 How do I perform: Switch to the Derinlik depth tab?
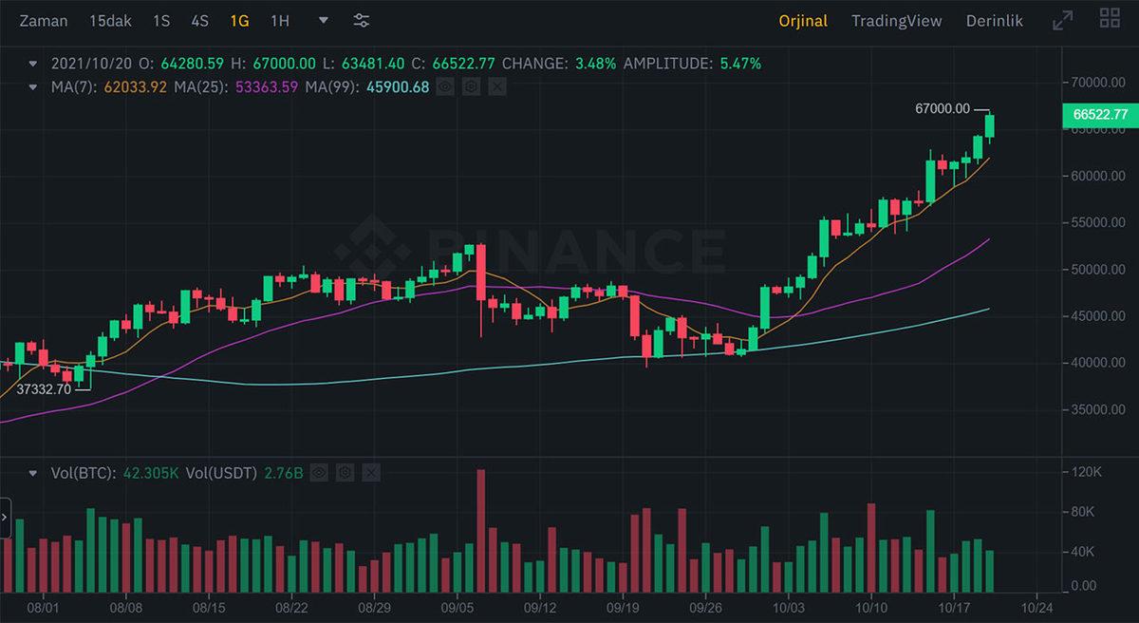point(994,20)
